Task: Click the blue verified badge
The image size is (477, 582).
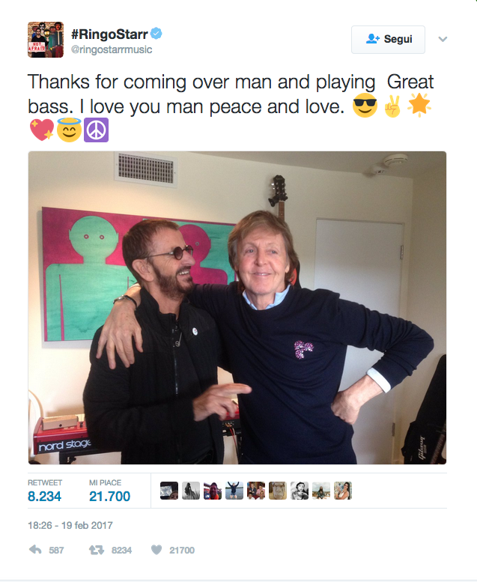Action: click(157, 34)
